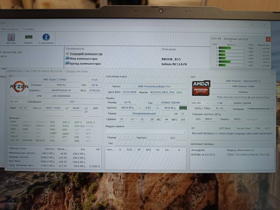
Task: Click the icon beside Текущий компьютер
Action: pyautogui.click(x=67, y=54)
